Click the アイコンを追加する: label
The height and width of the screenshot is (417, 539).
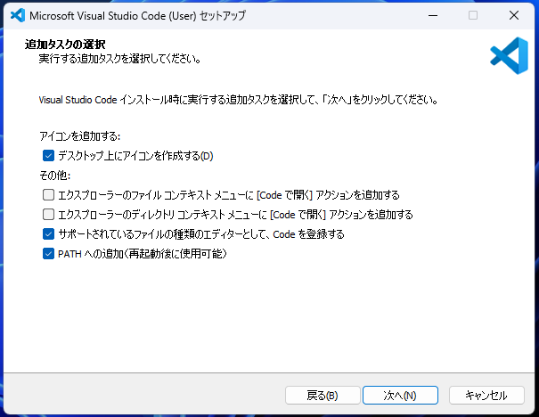[80, 136]
